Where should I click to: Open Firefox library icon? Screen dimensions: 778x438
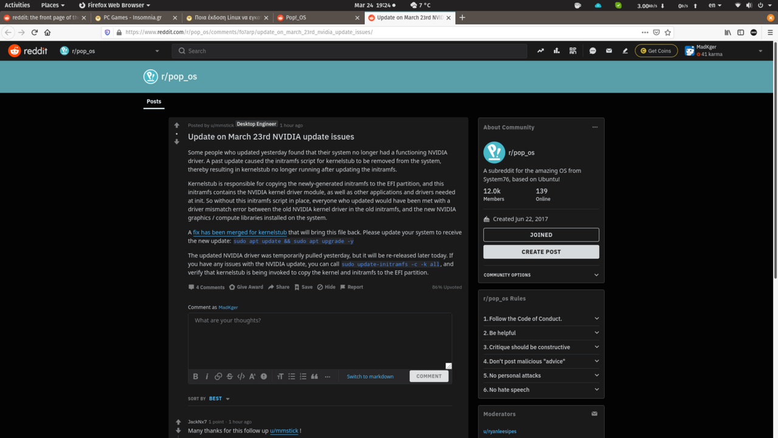(728, 32)
